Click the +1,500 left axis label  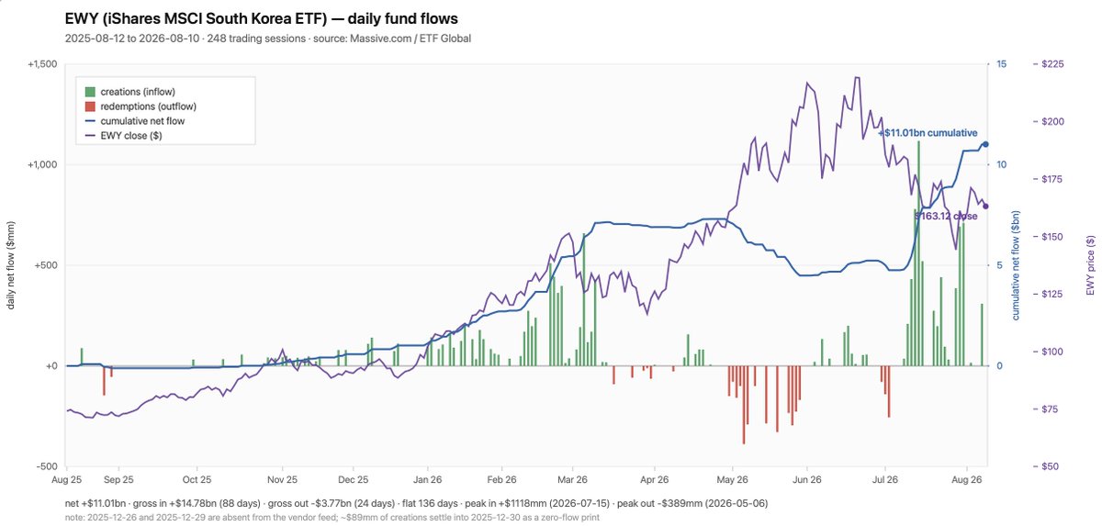pyautogui.click(x=43, y=64)
